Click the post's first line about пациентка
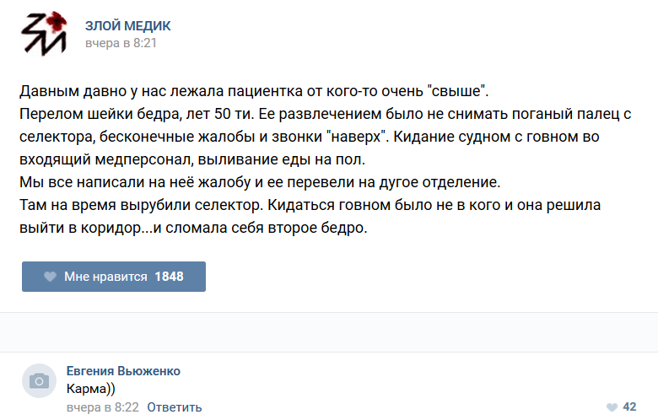 pos(254,90)
